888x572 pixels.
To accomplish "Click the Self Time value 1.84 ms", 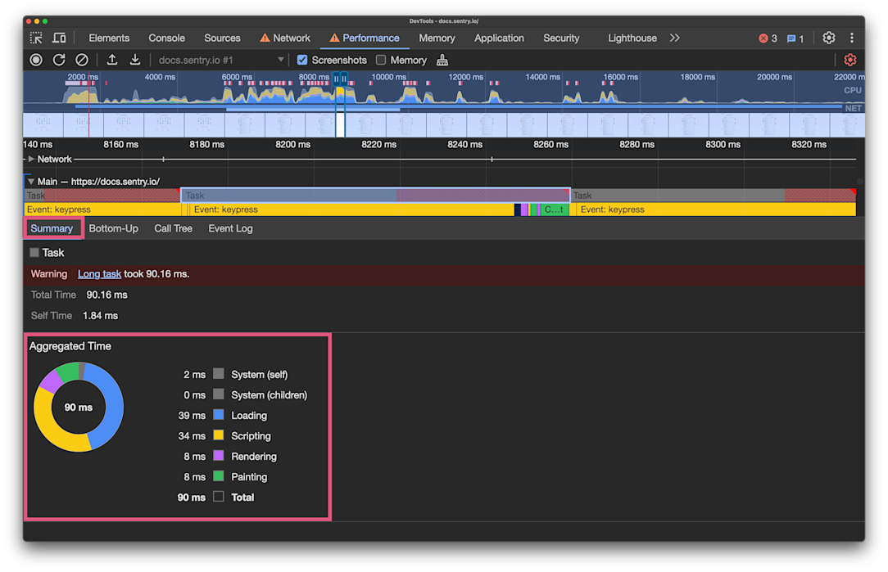I will (100, 316).
